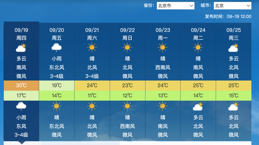
Task: Click the 09/24 night cloudy icon
Action: click(x=198, y=106)
